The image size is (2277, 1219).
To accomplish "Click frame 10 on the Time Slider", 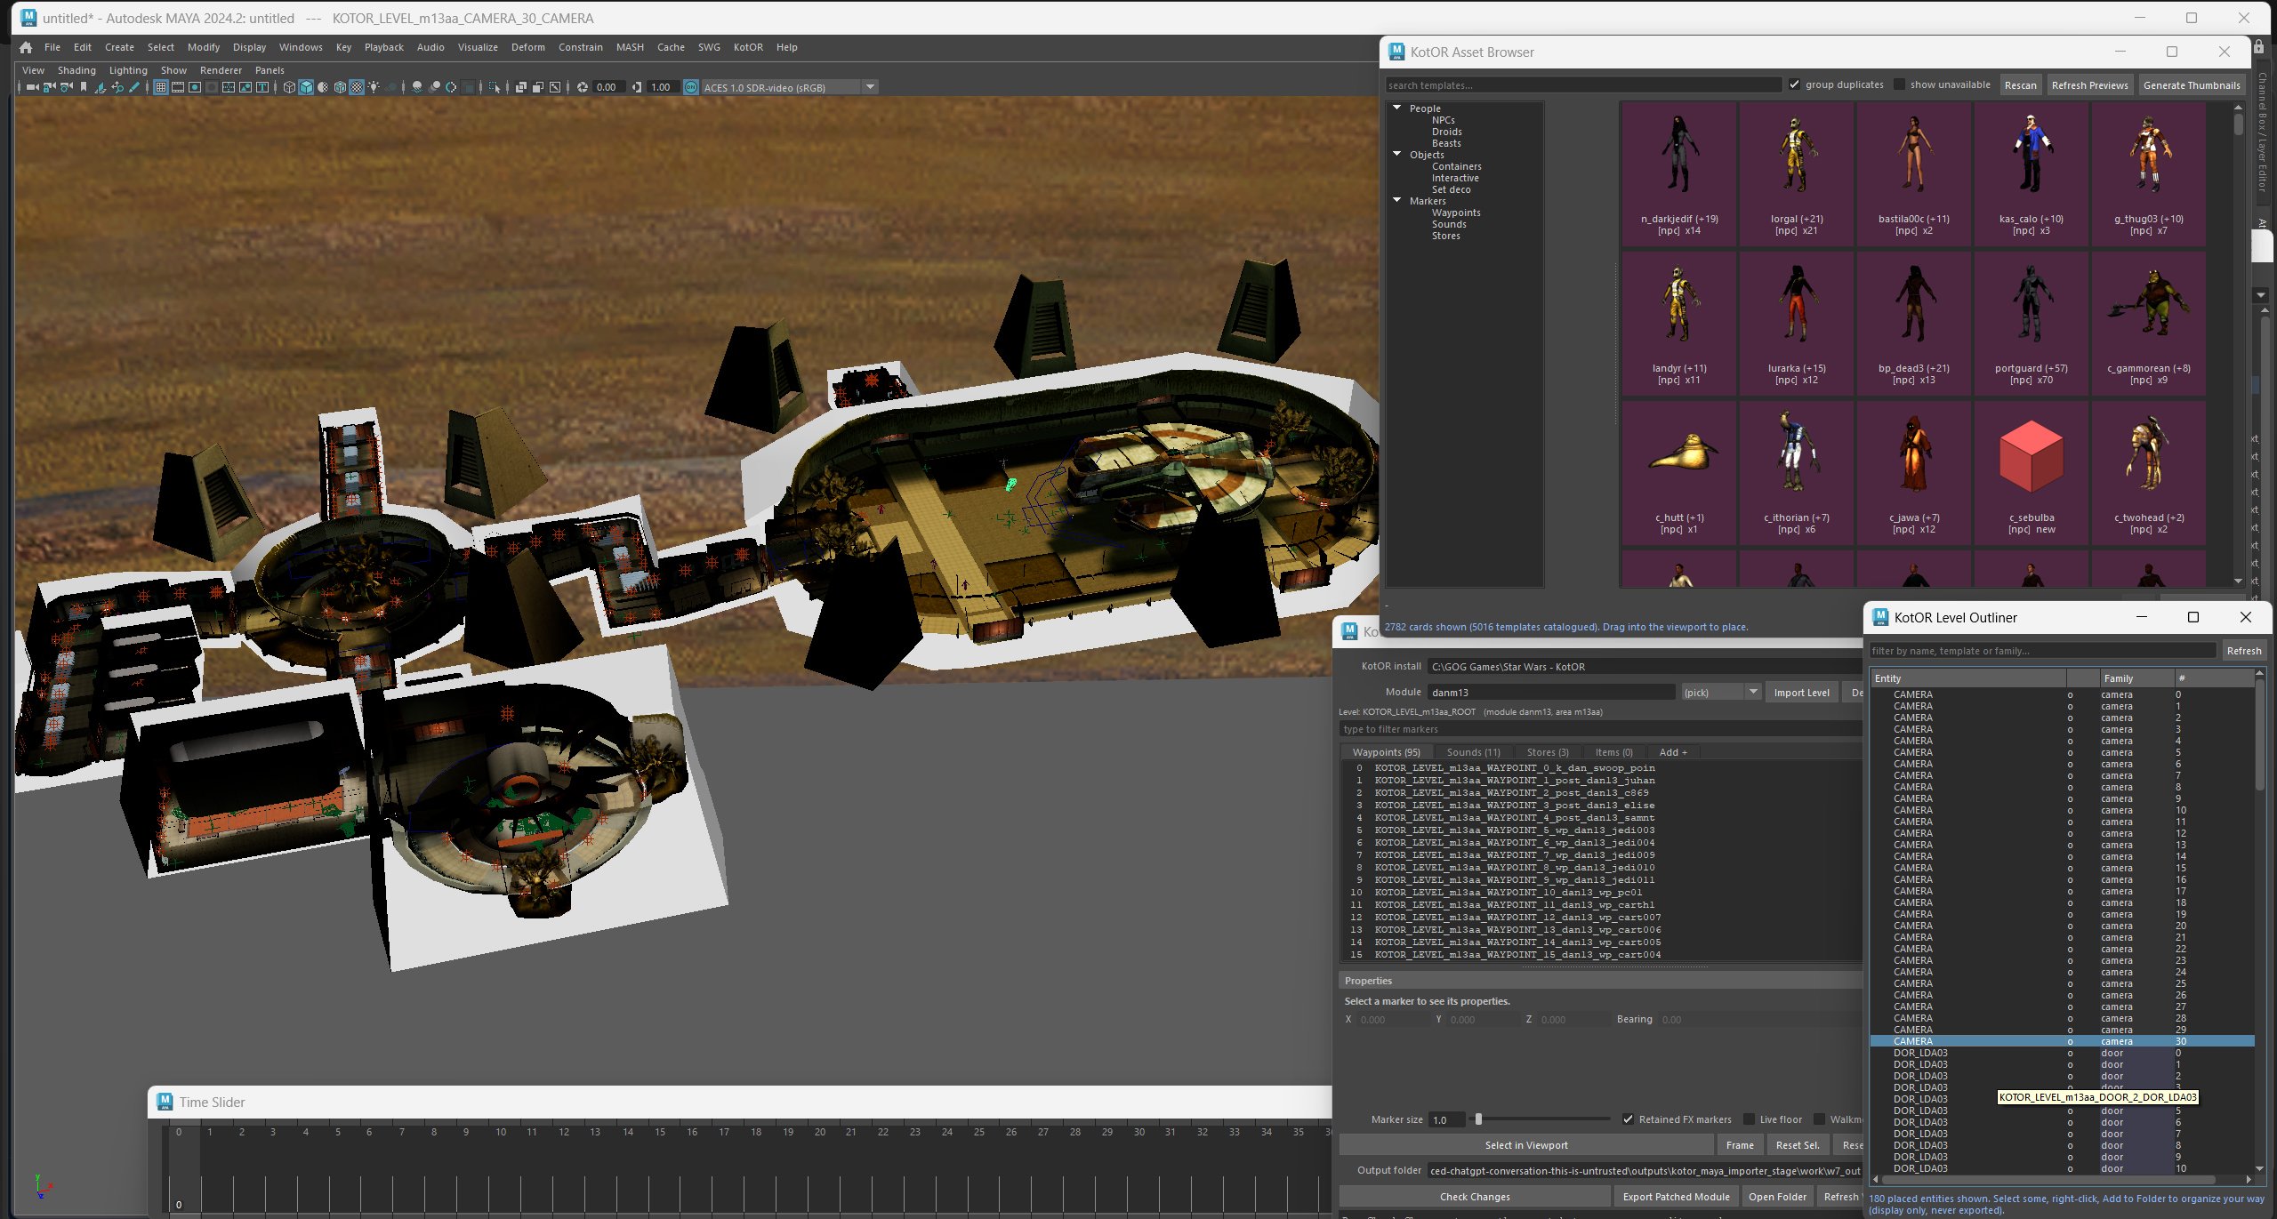I will tap(501, 1132).
